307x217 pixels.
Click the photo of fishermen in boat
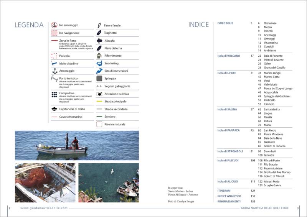77,145
